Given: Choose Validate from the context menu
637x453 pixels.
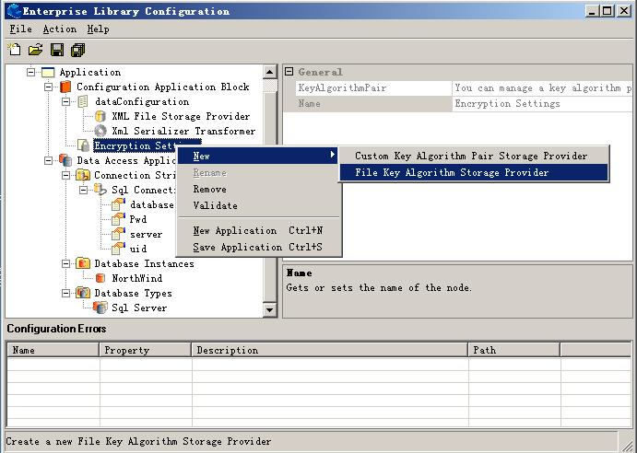Looking at the screenshot, I should click(x=215, y=205).
